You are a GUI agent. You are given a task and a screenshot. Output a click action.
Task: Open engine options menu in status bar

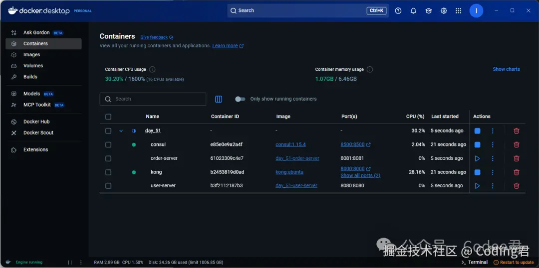click(81, 262)
